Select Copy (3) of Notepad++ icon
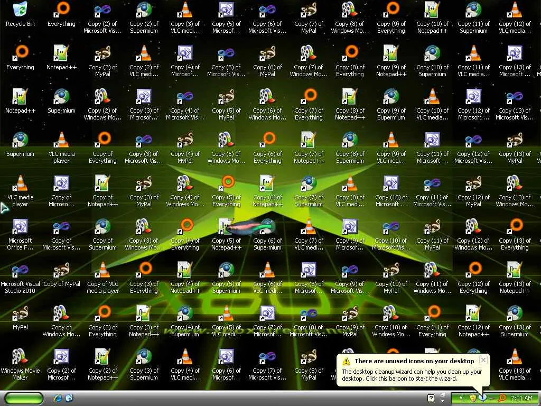Image resolution: width=541 pixels, height=406 pixels. [x=144, y=321]
